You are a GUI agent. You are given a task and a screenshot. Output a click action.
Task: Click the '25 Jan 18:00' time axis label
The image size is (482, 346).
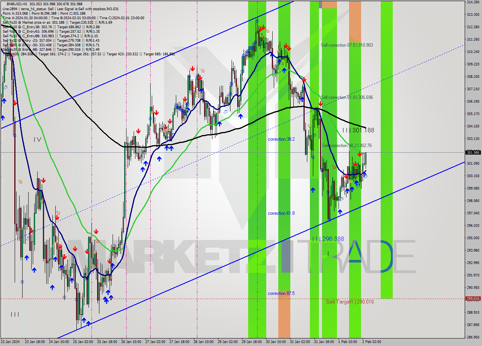tap(107, 342)
